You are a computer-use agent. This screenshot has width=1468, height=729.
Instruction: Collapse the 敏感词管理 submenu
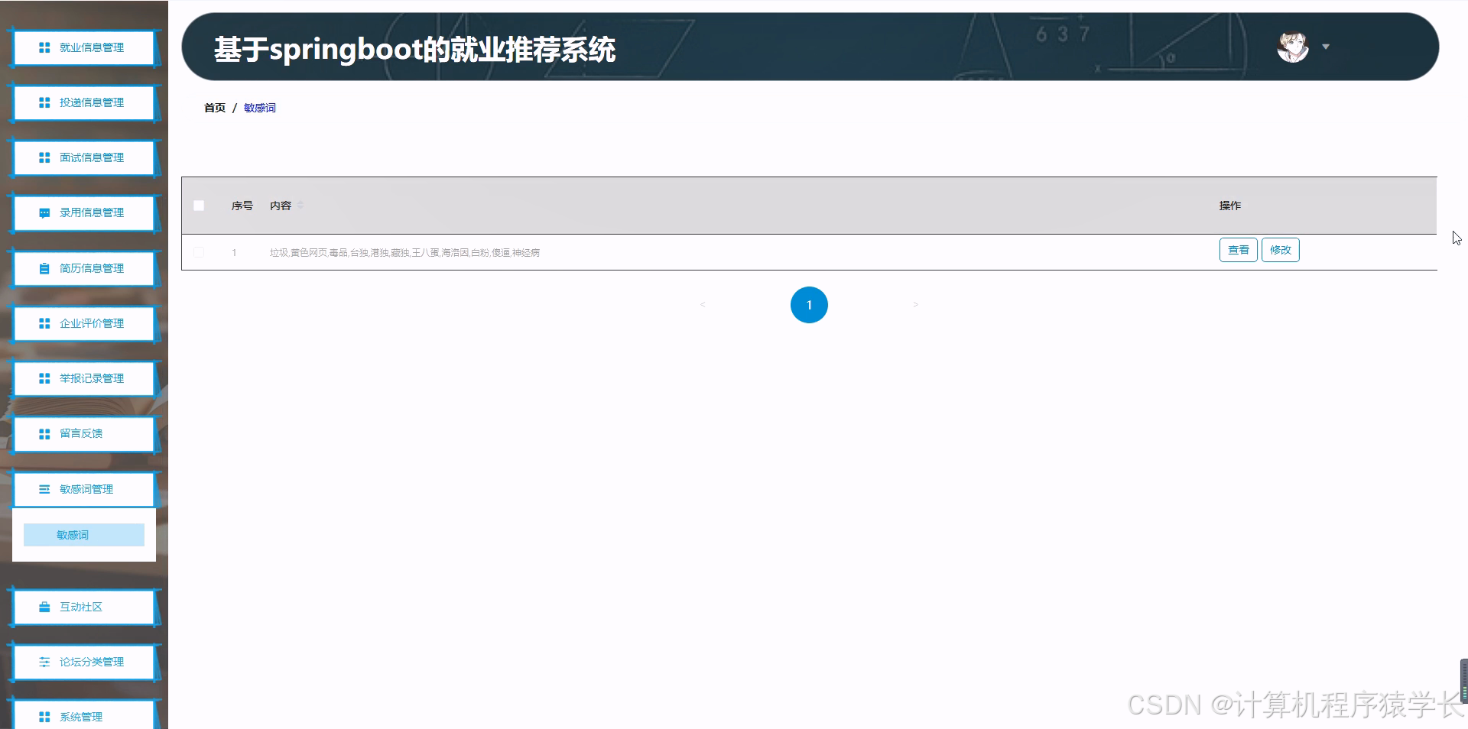pos(84,489)
